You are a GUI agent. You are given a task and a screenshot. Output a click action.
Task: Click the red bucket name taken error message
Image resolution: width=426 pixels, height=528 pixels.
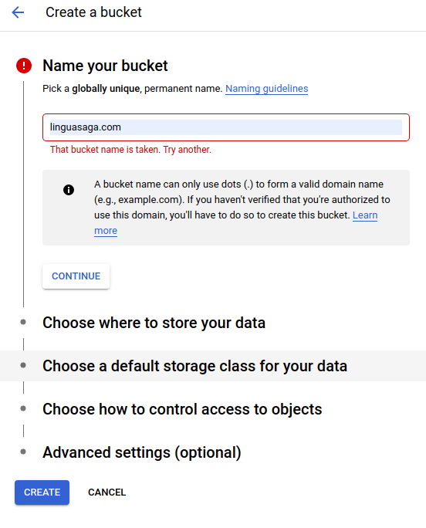click(130, 150)
